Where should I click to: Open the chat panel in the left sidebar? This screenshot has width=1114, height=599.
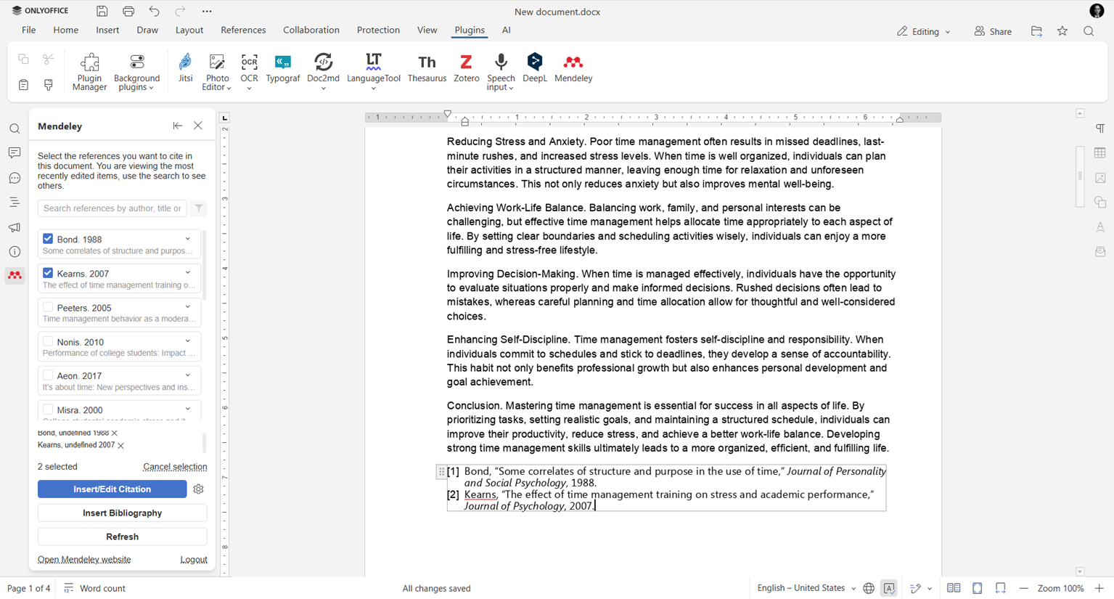click(x=15, y=178)
